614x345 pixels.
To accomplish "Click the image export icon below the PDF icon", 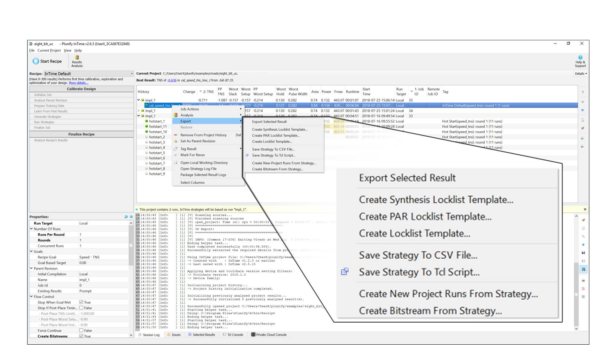I will (583, 297).
